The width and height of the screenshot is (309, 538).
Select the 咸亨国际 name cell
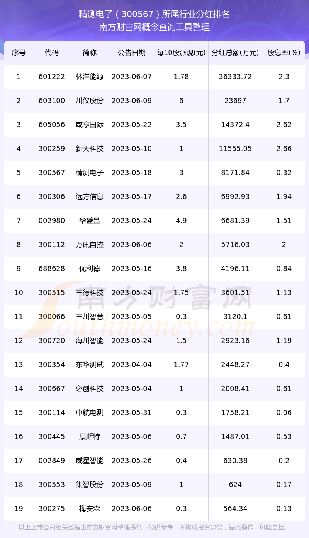[90, 125]
